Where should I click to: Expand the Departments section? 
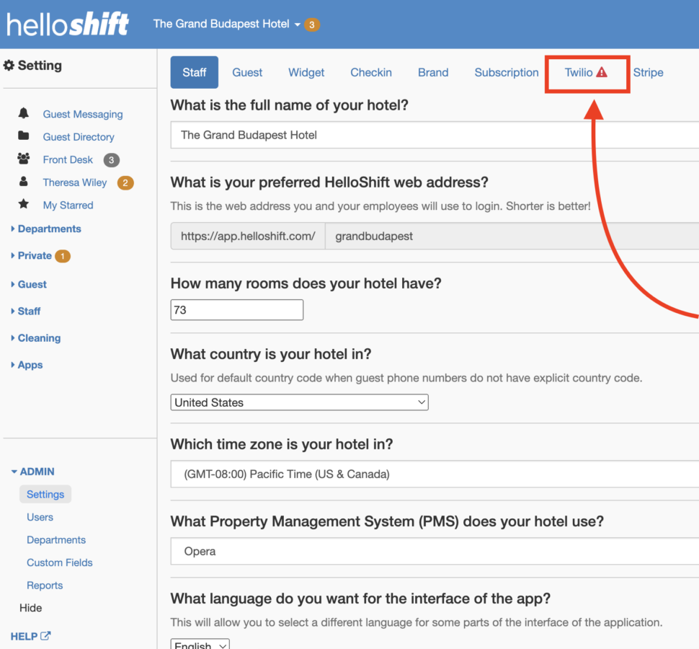pyautogui.click(x=46, y=229)
